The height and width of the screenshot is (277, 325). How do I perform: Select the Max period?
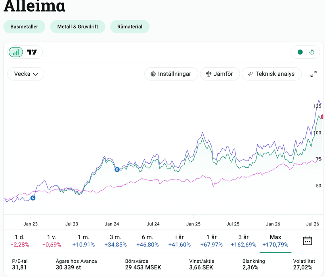pos(275,241)
